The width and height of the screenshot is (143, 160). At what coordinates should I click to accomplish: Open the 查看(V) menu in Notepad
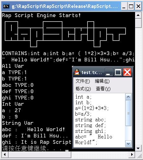click(x=103, y=89)
